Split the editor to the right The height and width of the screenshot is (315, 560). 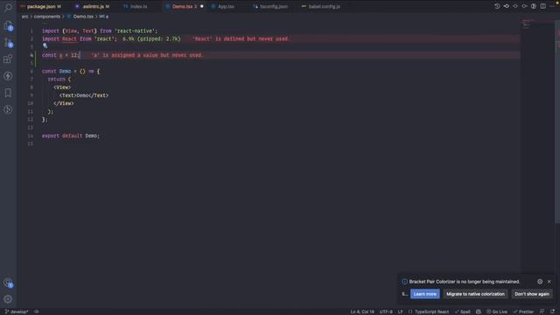point(542,6)
